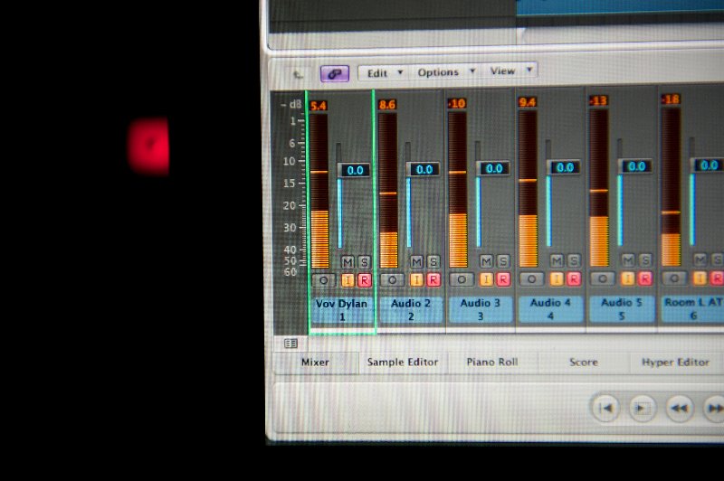Click the mono/stereo O button on Vov Dylan

tap(324, 280)
